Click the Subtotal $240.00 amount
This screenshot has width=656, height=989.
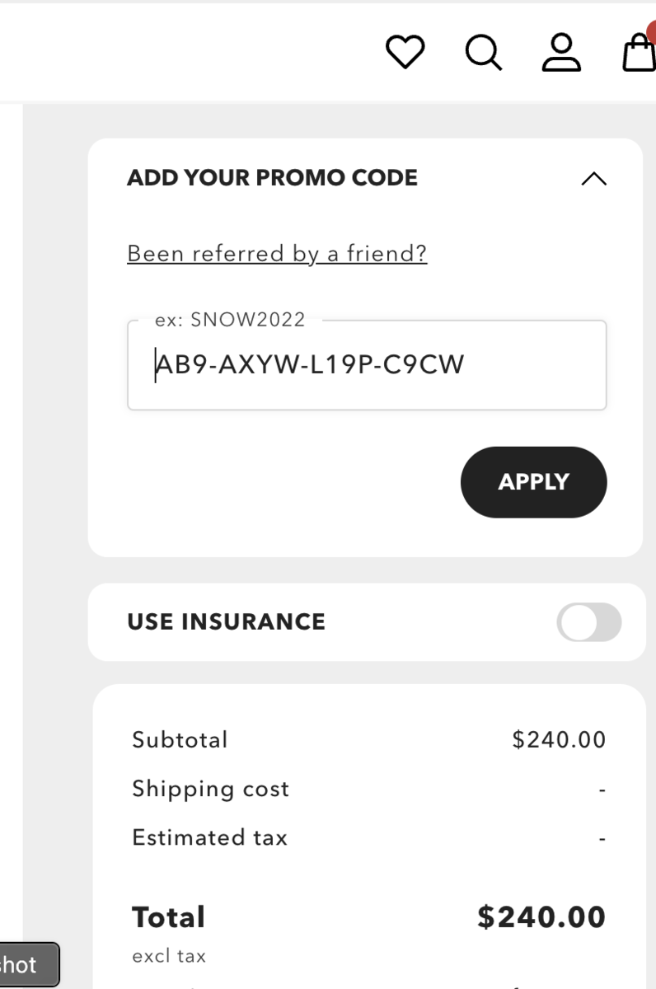[x=559, y=739]
